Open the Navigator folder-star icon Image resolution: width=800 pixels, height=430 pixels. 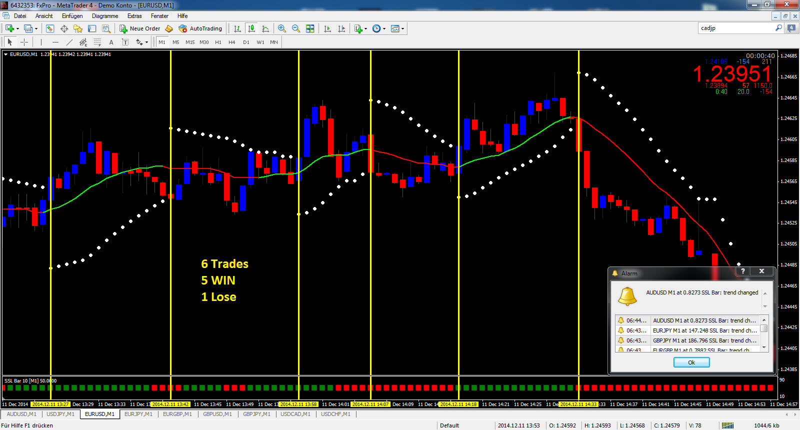tap(78, 28)
